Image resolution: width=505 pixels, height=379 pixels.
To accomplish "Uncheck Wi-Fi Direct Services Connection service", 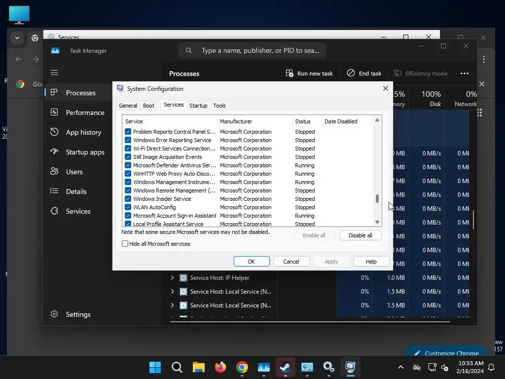I will (x=128, y=148).
